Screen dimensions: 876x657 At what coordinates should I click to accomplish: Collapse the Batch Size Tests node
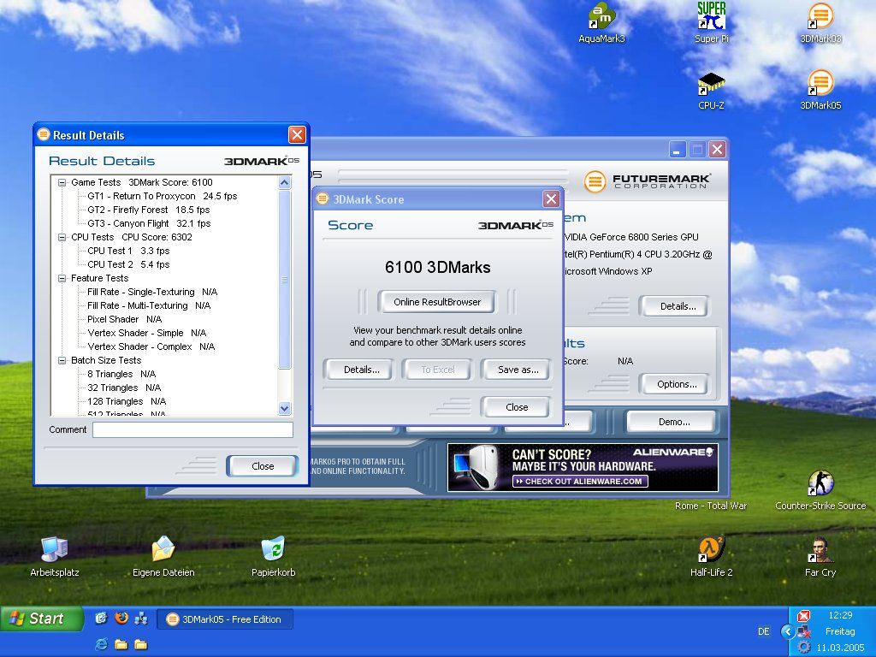point(62,360)
